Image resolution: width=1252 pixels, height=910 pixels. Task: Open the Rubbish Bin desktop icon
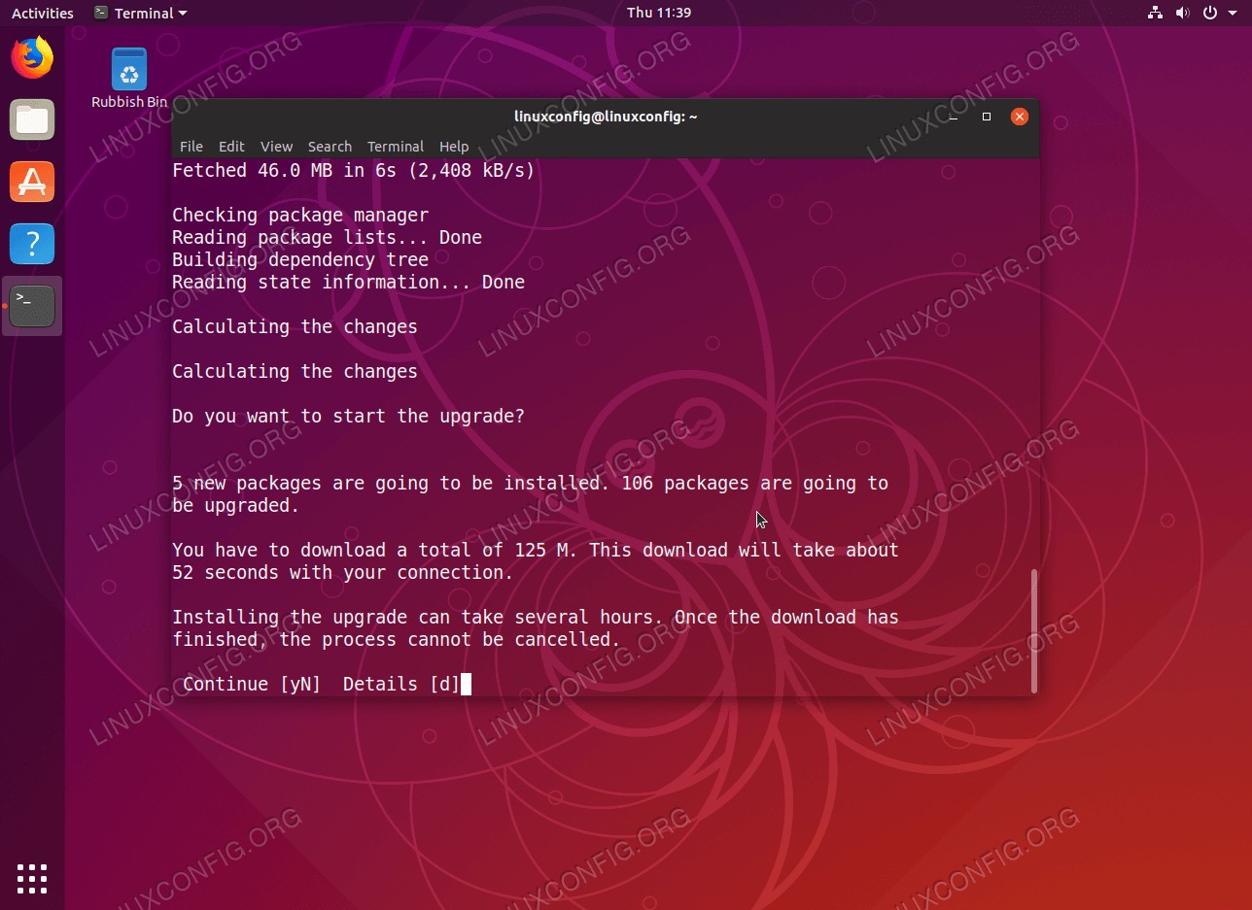pos(129,79)
